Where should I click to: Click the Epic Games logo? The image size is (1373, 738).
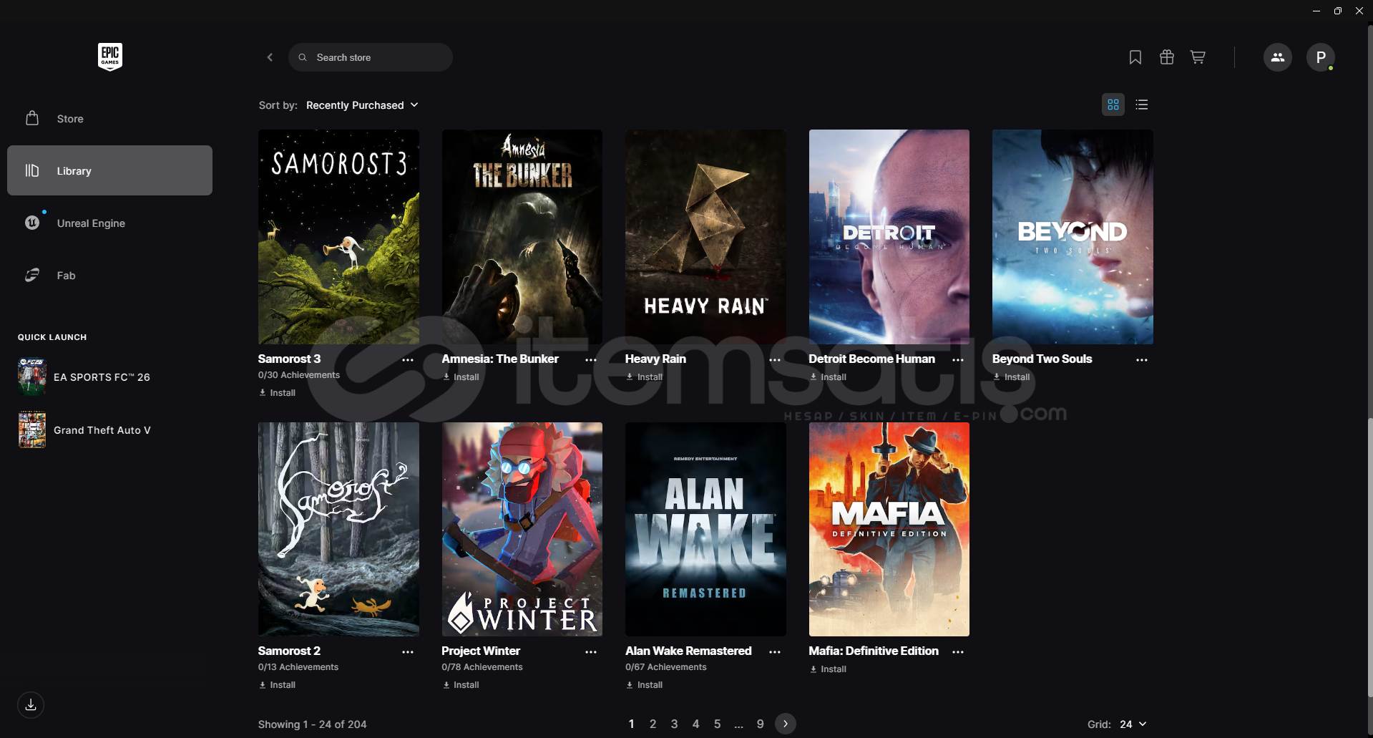pyautogui.click(x=110, y=57)
